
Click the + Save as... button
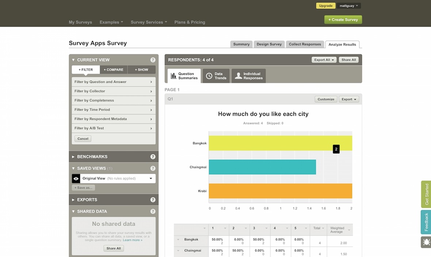coord(83,188)
